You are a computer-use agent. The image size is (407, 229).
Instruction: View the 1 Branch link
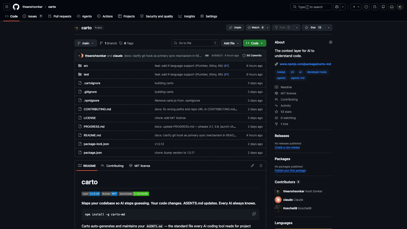(x=108, y=43)
